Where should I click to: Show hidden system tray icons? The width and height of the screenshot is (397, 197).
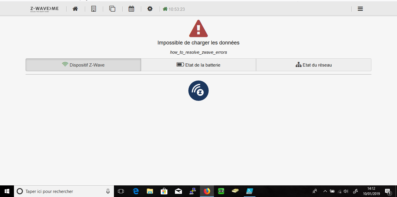(x=325, y=191)
